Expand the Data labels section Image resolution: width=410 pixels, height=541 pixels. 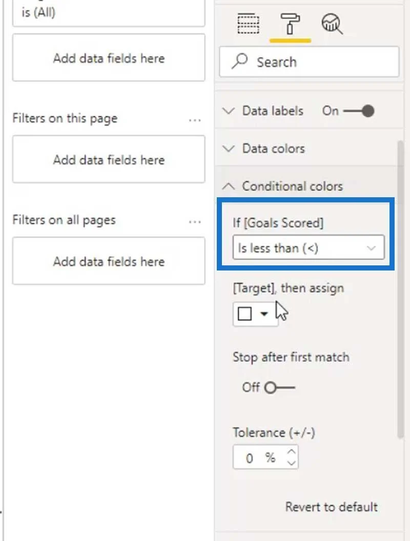pyautogui.click(x=229, y=111)
